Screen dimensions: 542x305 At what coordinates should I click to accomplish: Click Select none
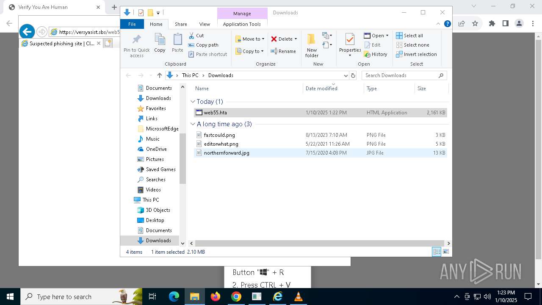412,45
